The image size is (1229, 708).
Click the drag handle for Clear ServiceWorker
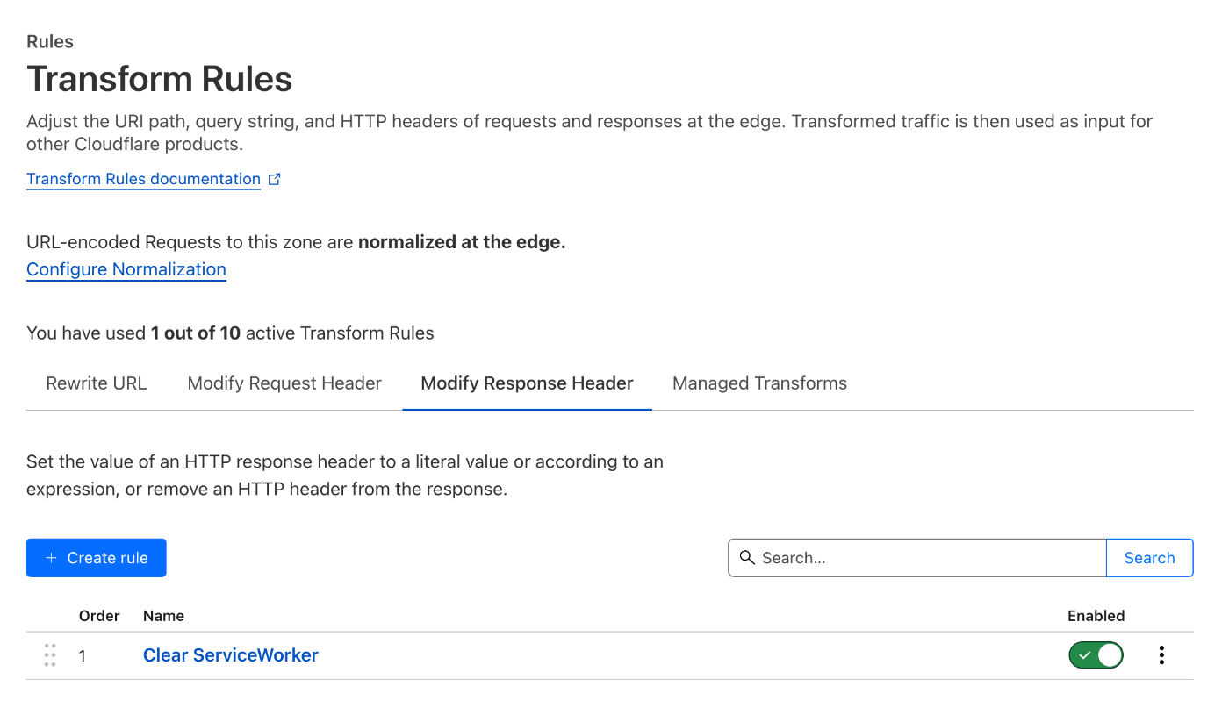pos(50,655)
